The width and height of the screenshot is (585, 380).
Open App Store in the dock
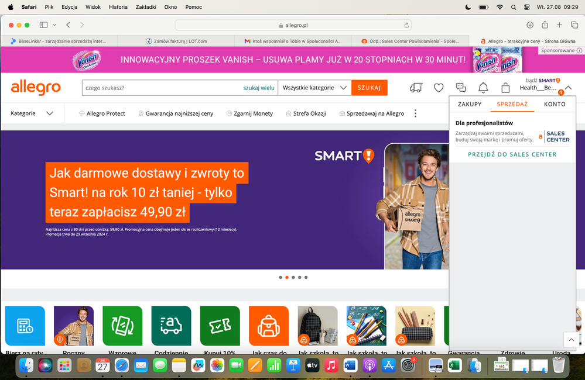tap(389, 365)
